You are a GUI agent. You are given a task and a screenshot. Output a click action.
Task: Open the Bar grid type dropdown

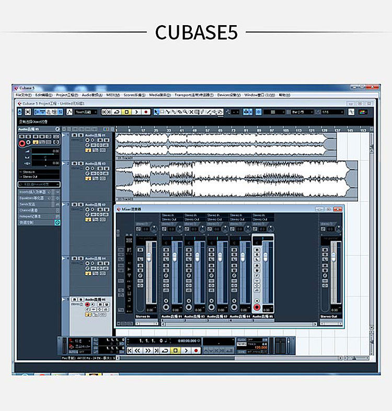click(302, 112)
